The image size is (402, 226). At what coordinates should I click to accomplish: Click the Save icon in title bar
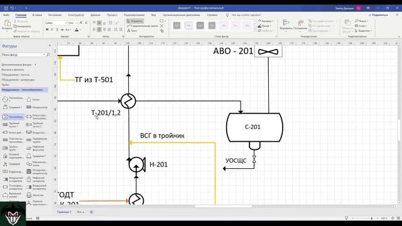click(6, 8)
